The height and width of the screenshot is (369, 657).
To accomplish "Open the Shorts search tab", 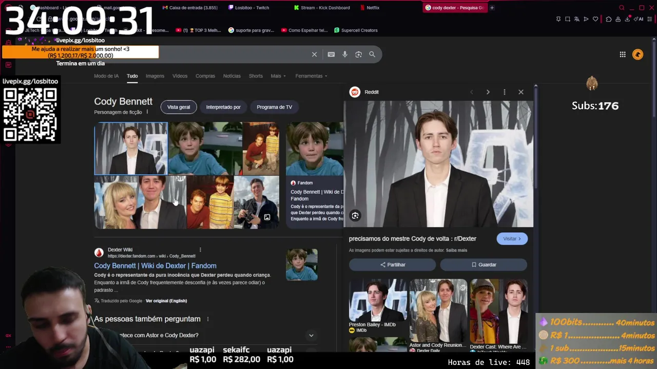I will [256, 76].
